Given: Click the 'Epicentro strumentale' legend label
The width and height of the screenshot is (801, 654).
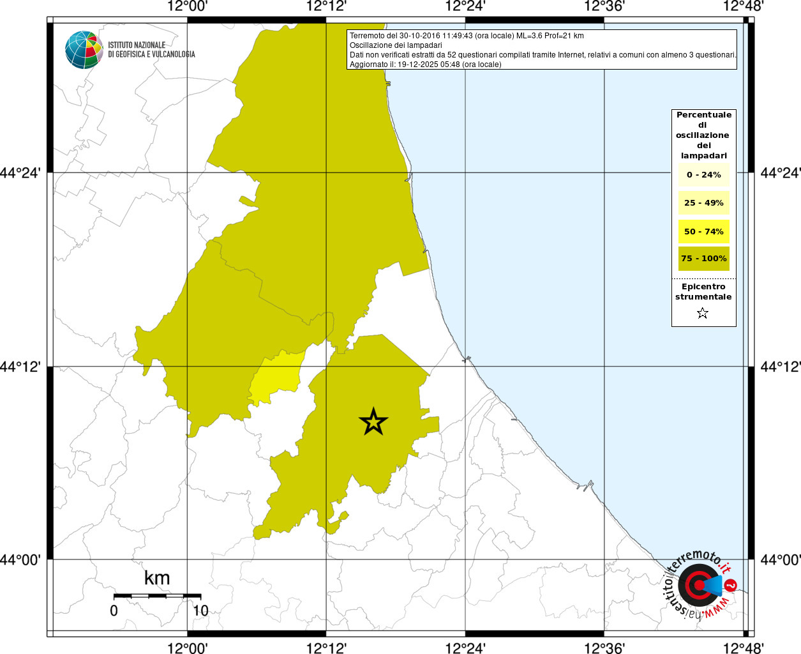Looking at the screenshot, I should (x=703, y=292).
